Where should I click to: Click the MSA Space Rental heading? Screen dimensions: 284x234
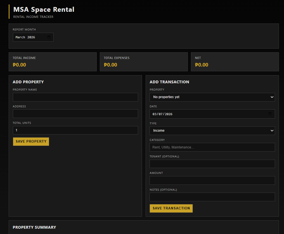[43, 9]
